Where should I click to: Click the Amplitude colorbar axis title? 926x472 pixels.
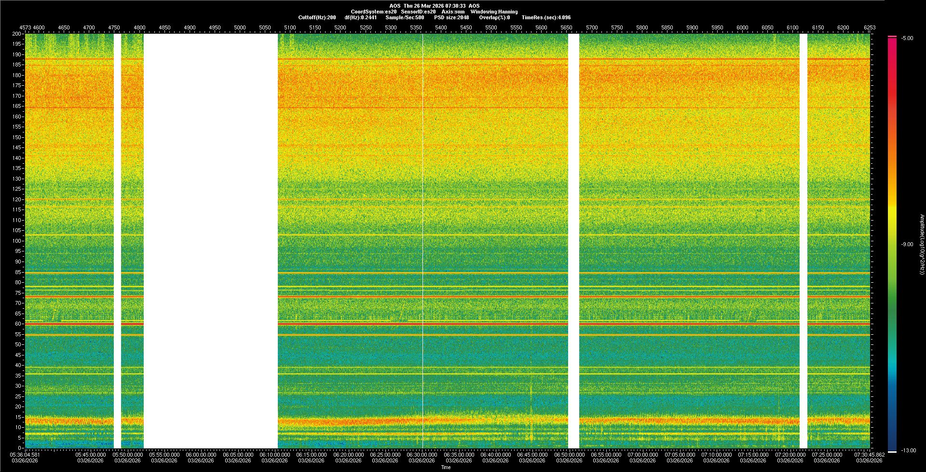point(922,244)
